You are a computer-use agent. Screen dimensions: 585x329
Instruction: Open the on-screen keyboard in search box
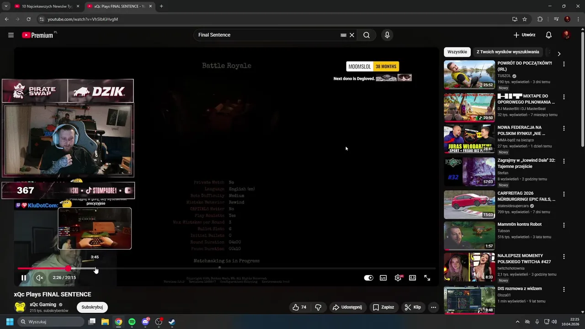coord(343,35)
